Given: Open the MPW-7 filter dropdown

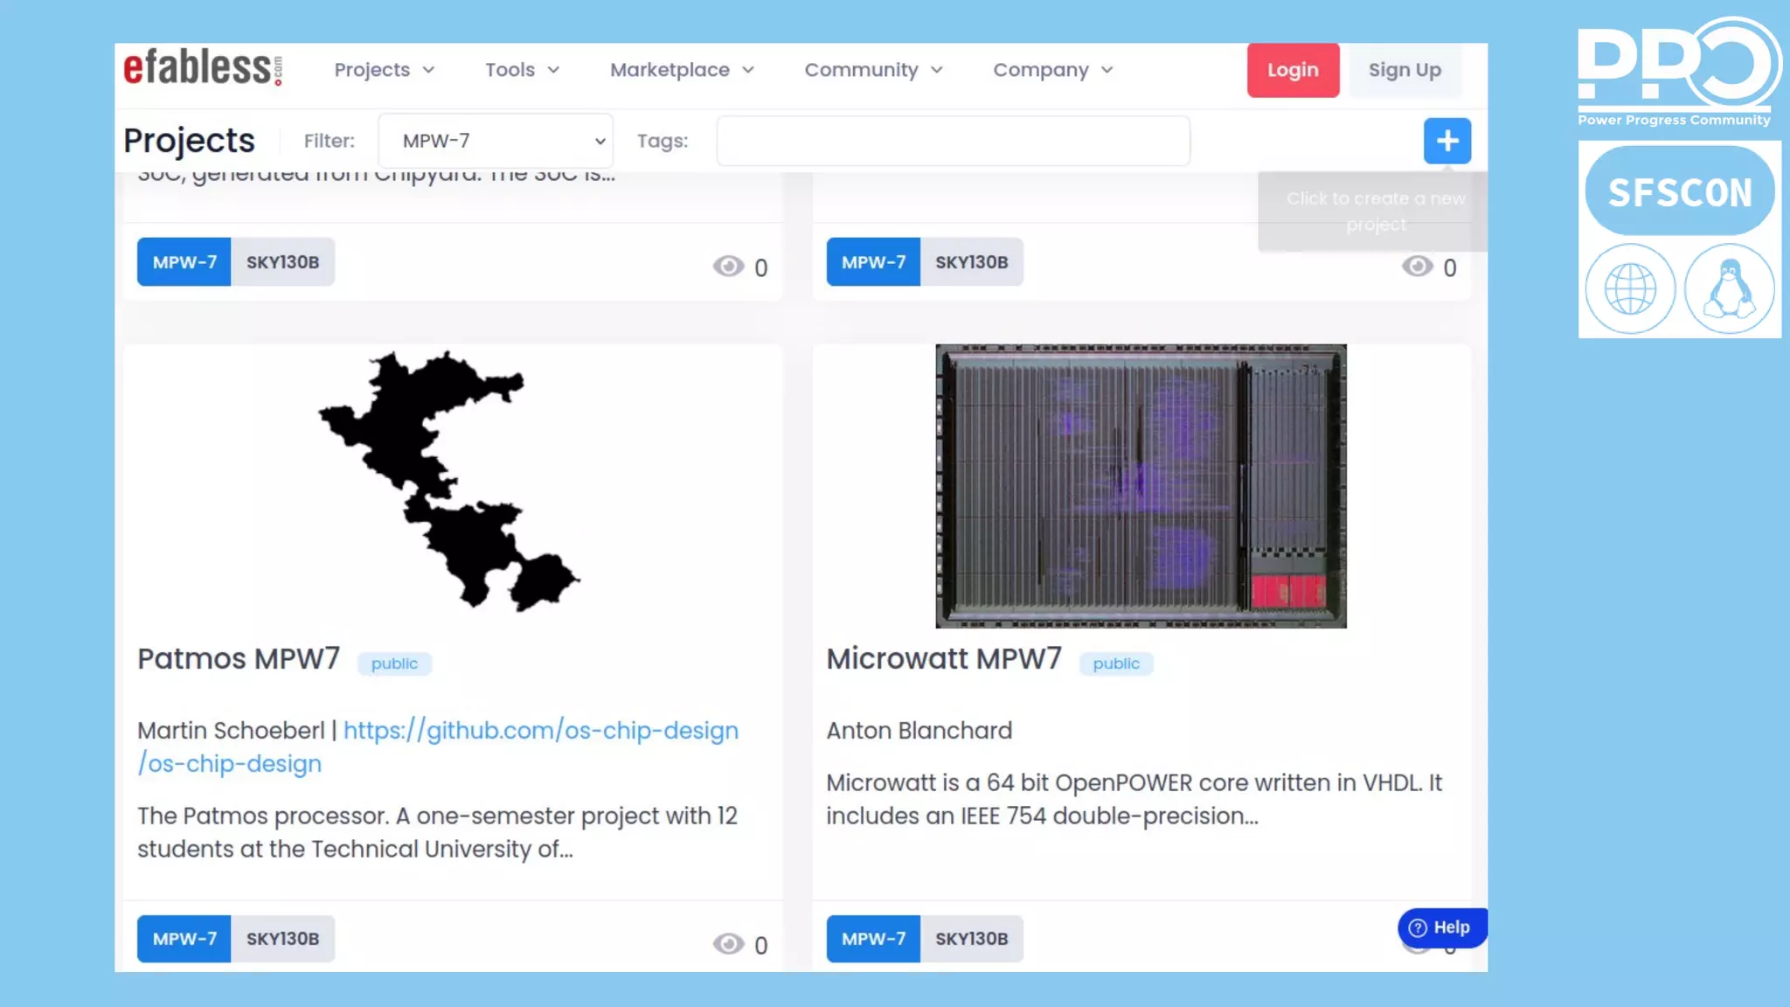Looking at the screenshot, I should [x=496, y=141].
